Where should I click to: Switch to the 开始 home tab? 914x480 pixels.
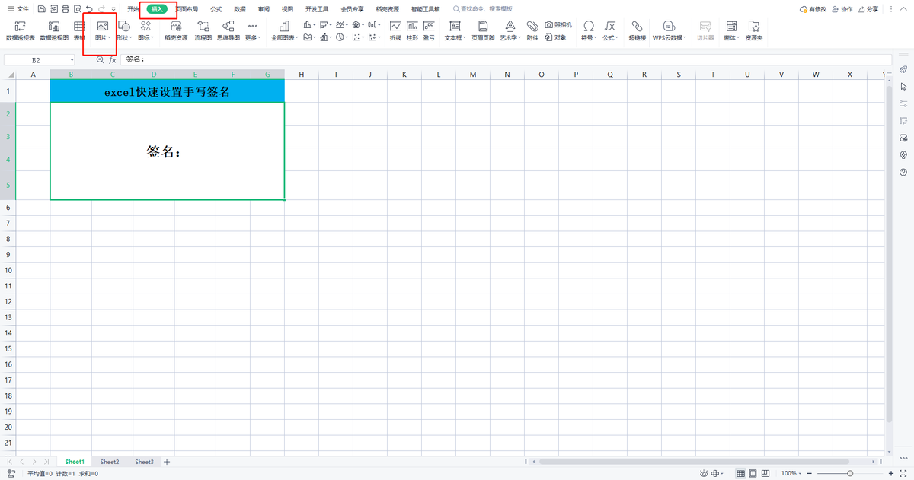133,9
